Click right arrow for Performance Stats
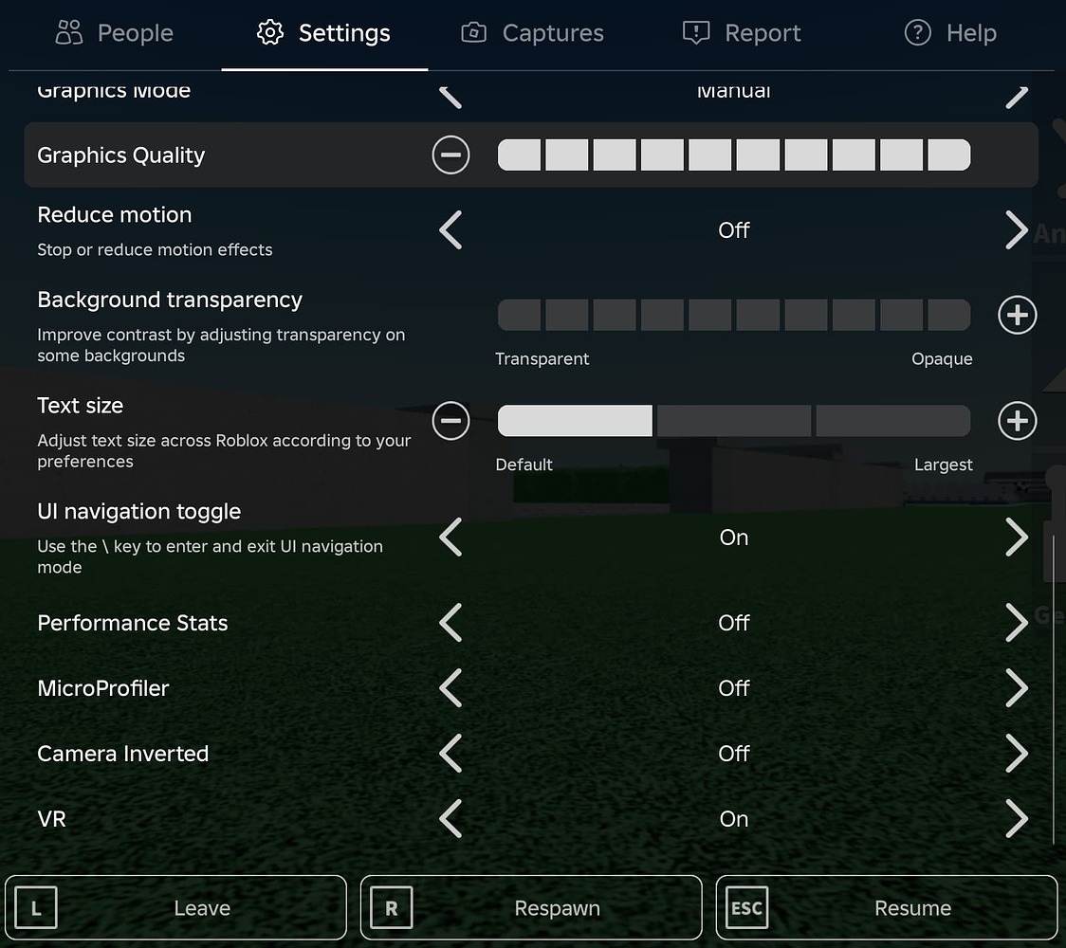 click(x=1017, y=623)
